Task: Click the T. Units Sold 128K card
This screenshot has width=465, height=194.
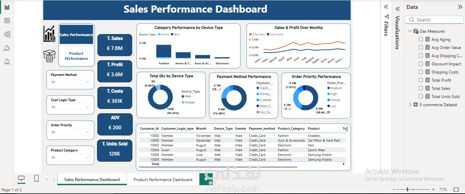Action: 115,150
